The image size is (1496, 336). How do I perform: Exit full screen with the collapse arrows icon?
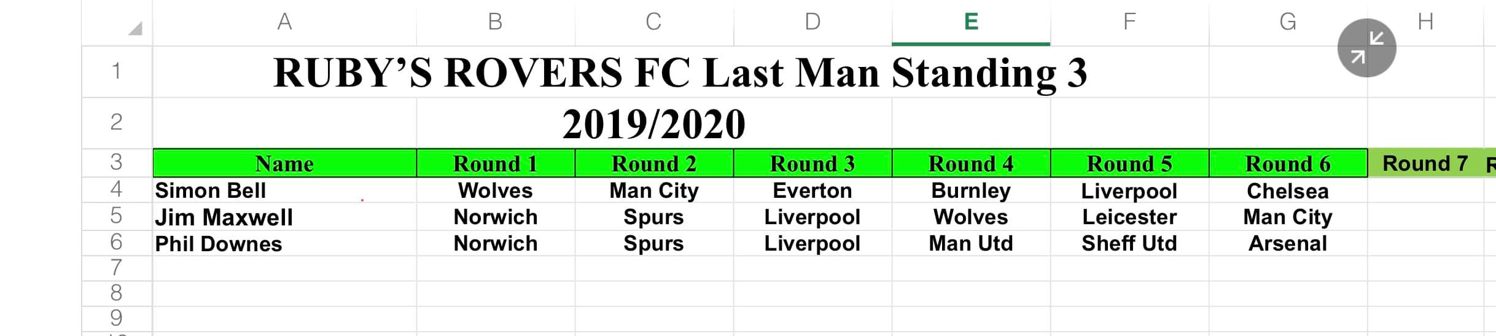(x=1366, y=48)
